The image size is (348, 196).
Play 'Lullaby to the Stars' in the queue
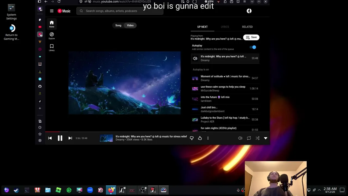(x=225, y=120)
